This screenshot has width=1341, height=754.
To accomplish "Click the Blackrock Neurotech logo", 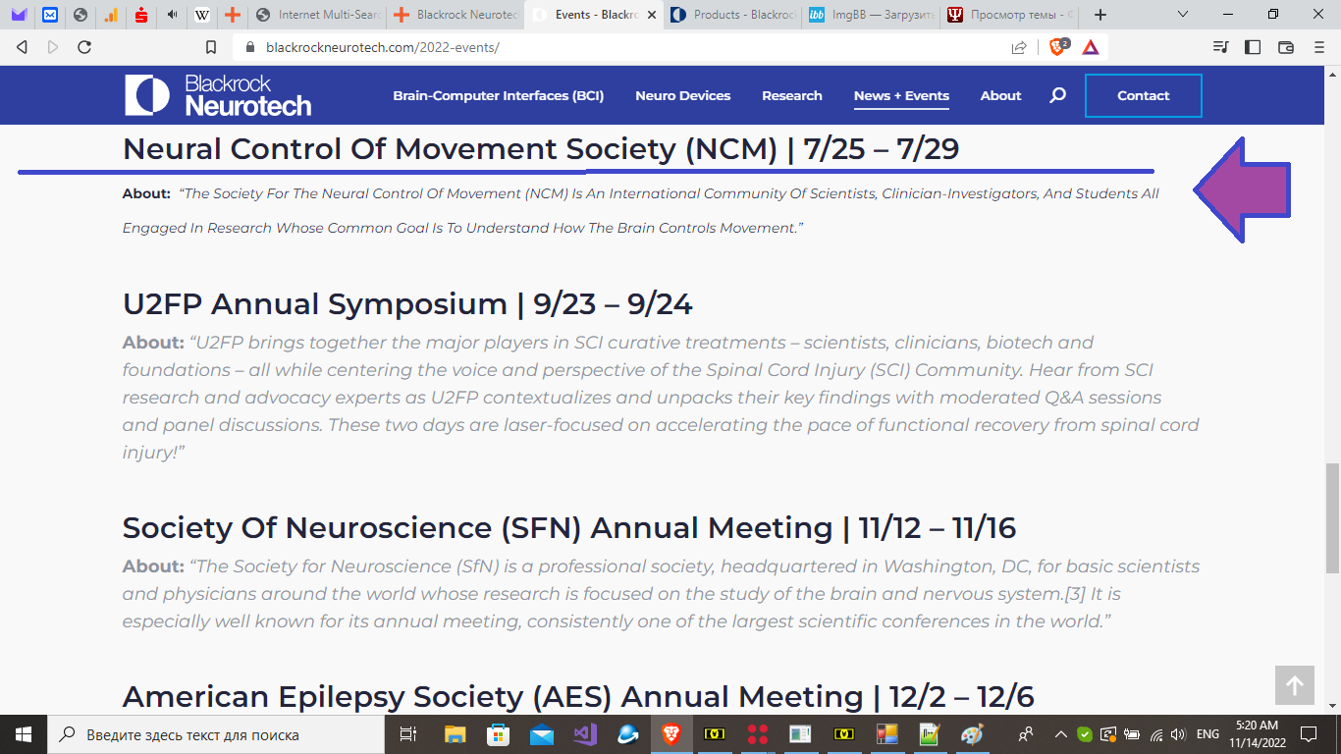I will click(x=218, y=95).
